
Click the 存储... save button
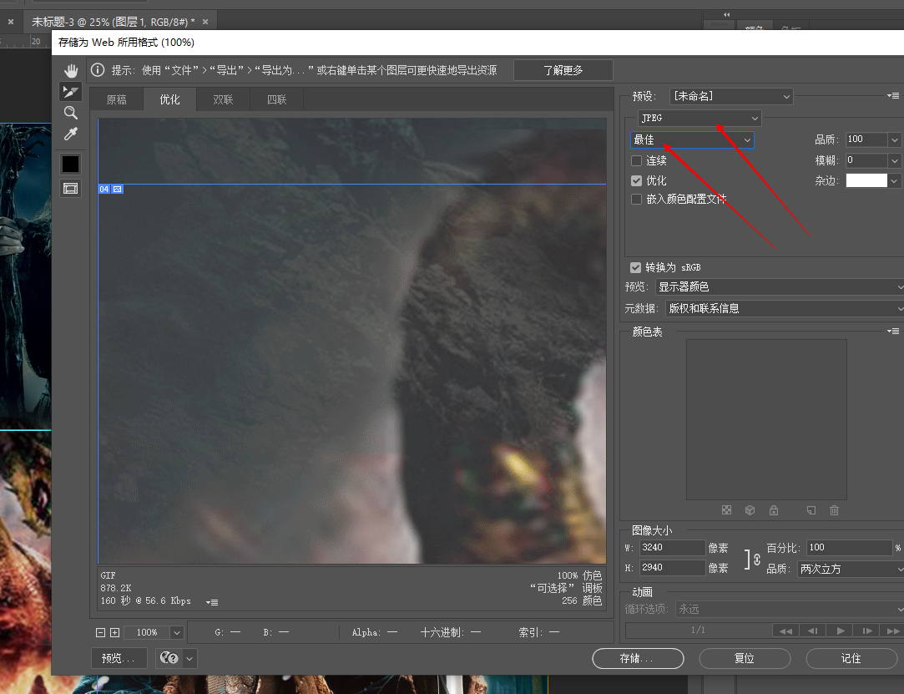(x=639, y=658)
